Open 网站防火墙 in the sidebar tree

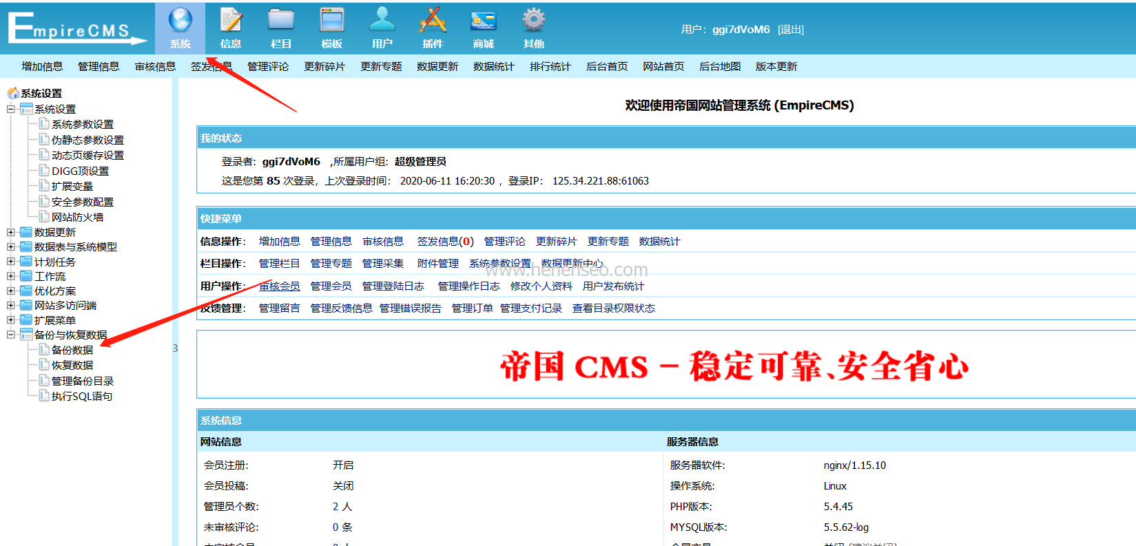pyautogui.click(x=77, y=217)
